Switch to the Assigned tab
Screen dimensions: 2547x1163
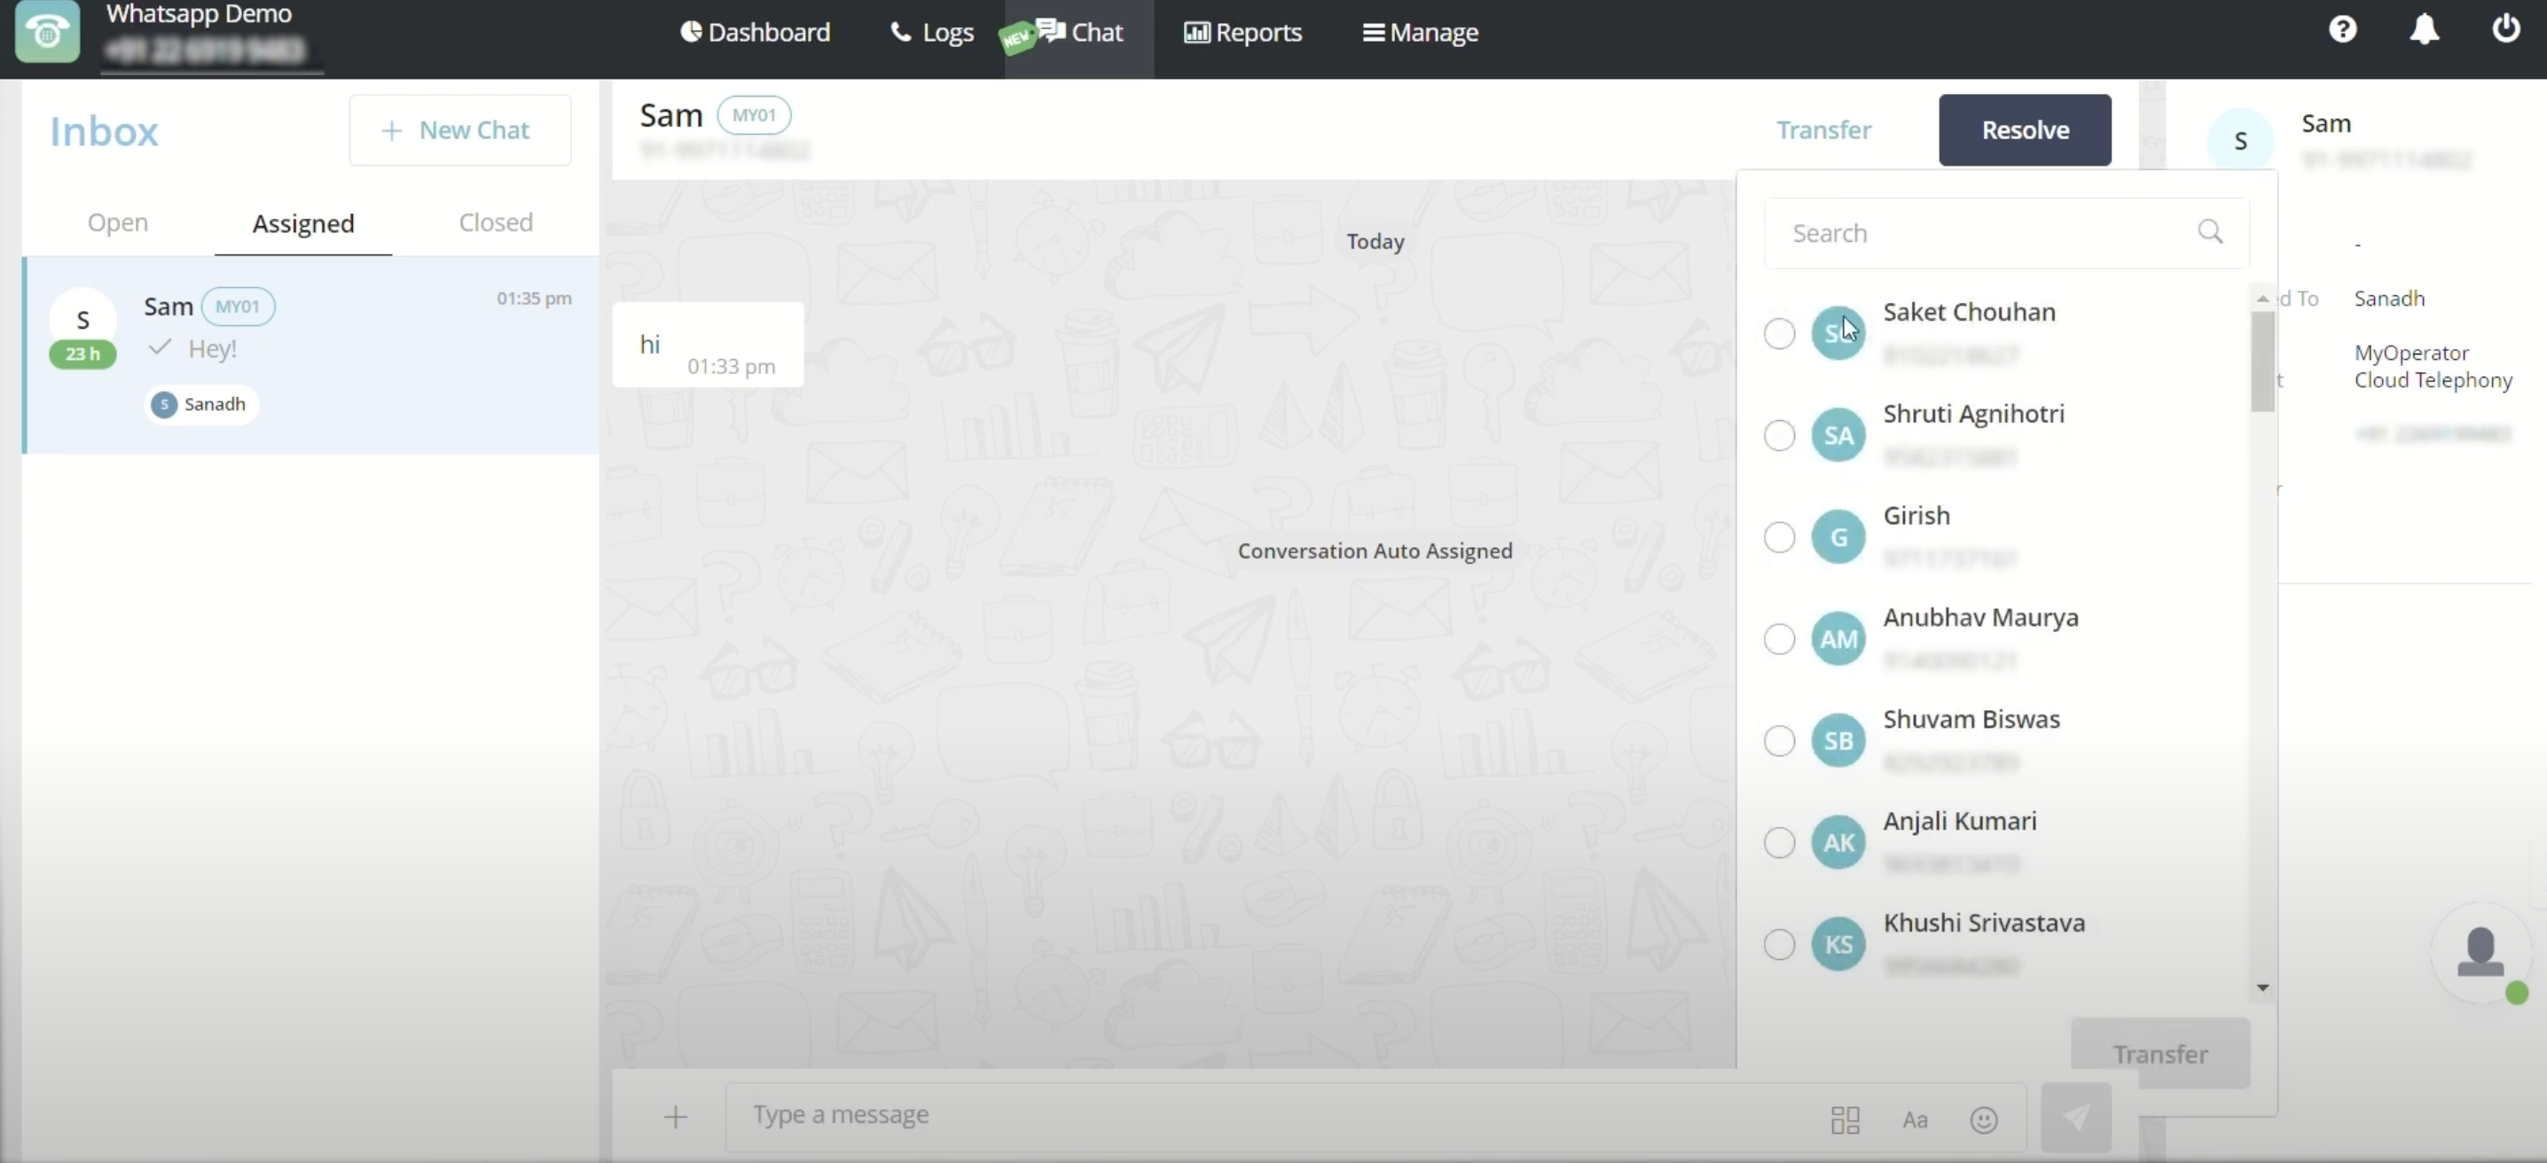point(302,223)
